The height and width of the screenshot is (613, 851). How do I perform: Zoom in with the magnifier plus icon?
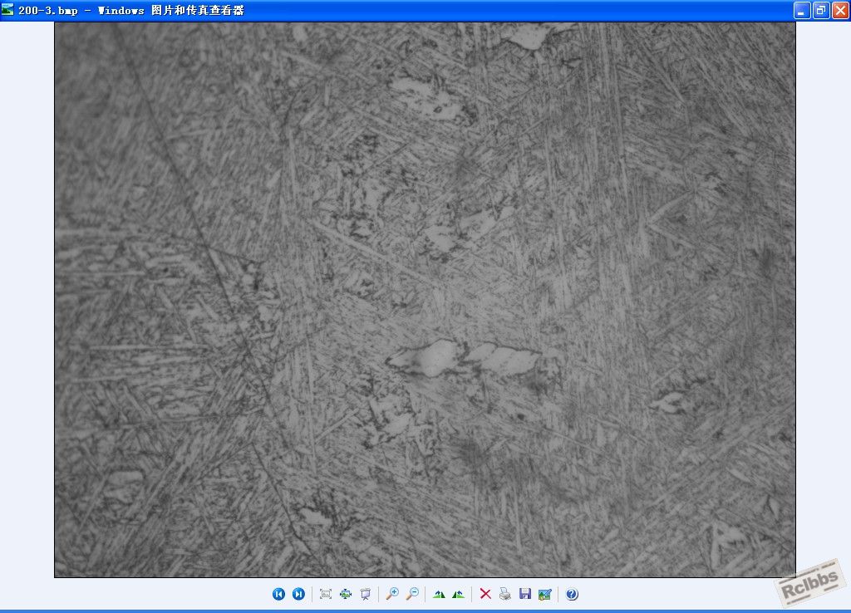(392, 594)
